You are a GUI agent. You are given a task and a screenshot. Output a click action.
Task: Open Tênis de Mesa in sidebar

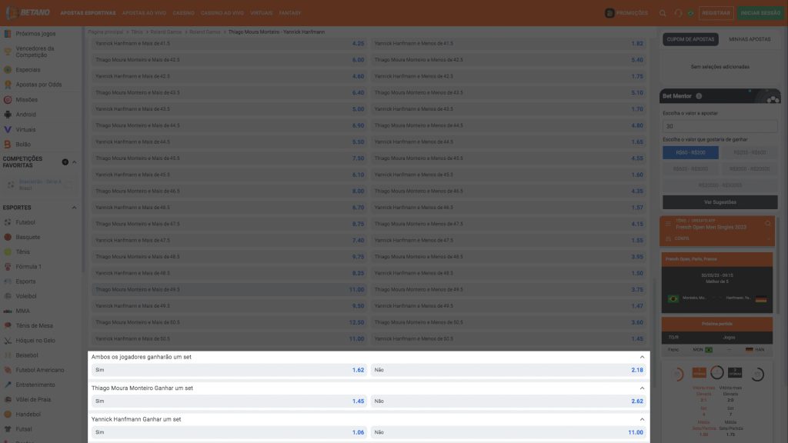[x=34, y=325]
